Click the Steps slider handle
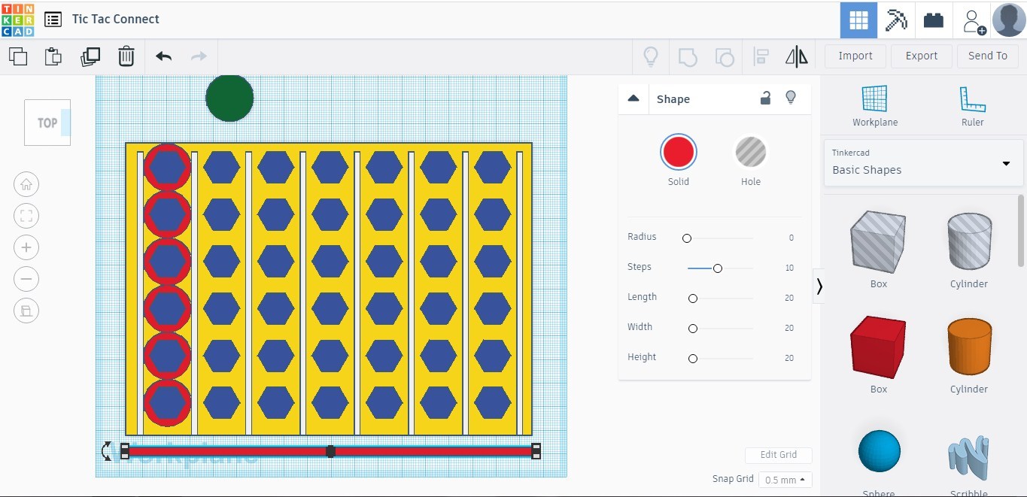Viewport: 1027px width, 497px height. click(718, 268)
